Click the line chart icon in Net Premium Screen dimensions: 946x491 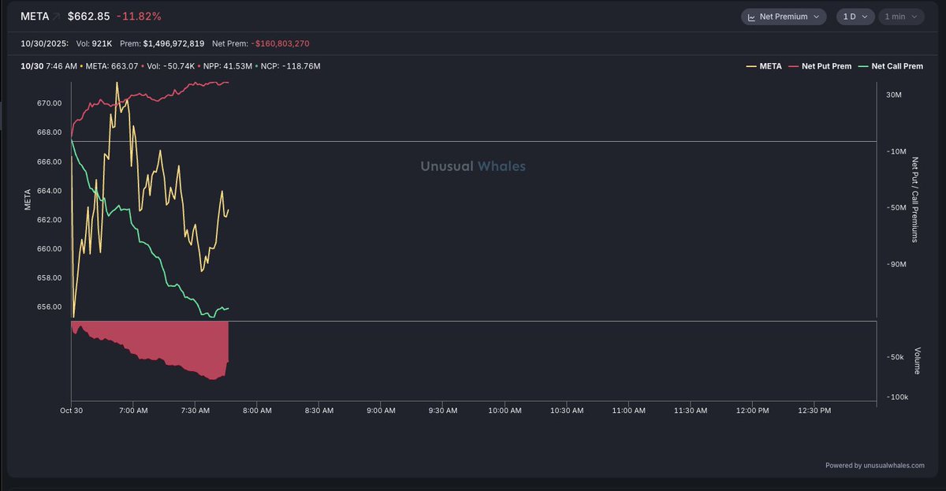pos(751,17)
